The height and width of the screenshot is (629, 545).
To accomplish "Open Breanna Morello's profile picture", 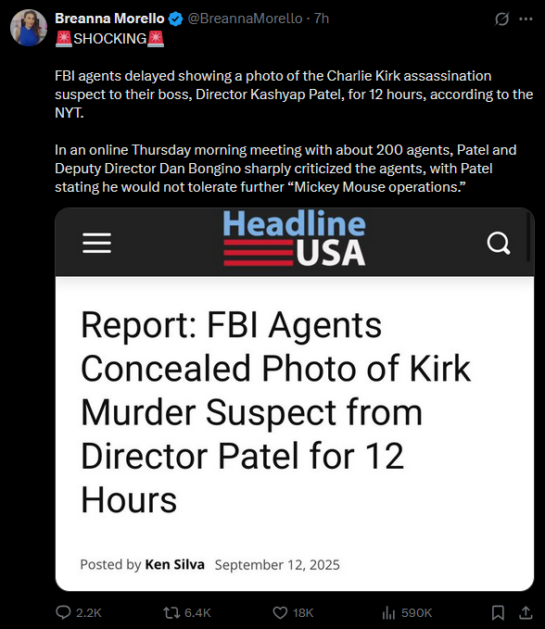I will tap(29, 28).
